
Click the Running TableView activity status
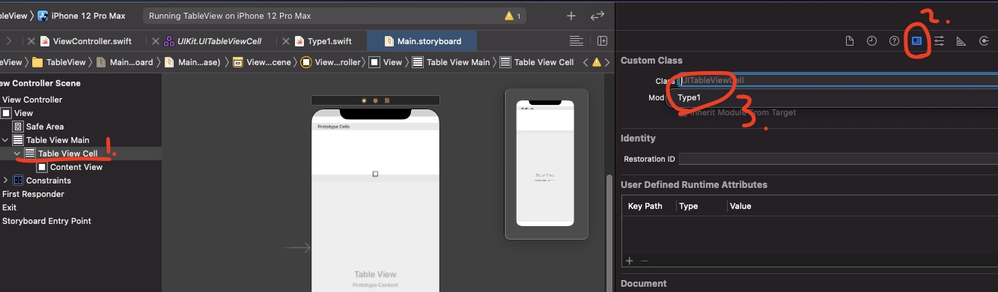pos(230,16)
